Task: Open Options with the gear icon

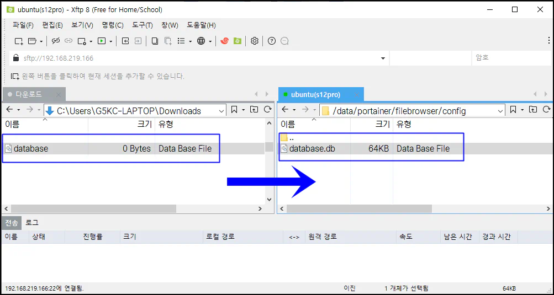Action: click(x=255, y=41)
